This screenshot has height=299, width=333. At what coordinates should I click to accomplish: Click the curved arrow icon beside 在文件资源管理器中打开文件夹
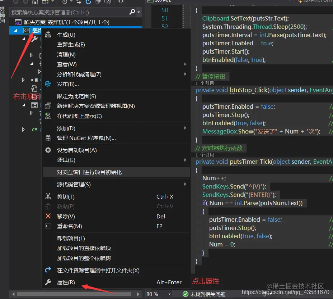point(48,269)
